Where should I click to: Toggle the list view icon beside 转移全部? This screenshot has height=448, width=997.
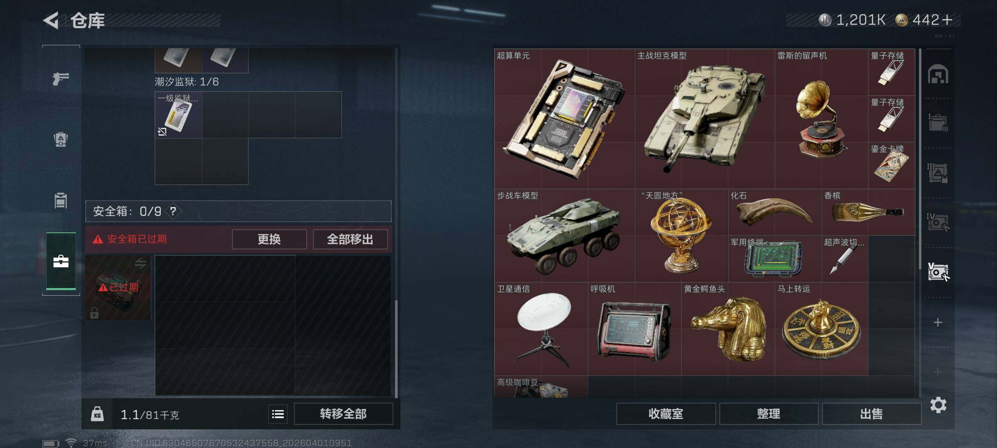[x=278, y=414]
